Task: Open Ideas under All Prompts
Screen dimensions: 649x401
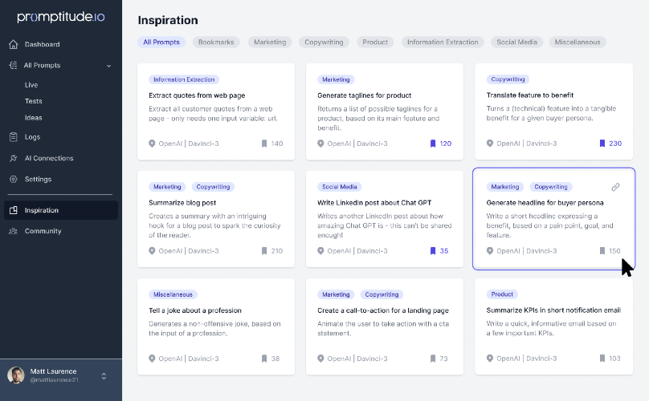Action: (x=33, y=118)
